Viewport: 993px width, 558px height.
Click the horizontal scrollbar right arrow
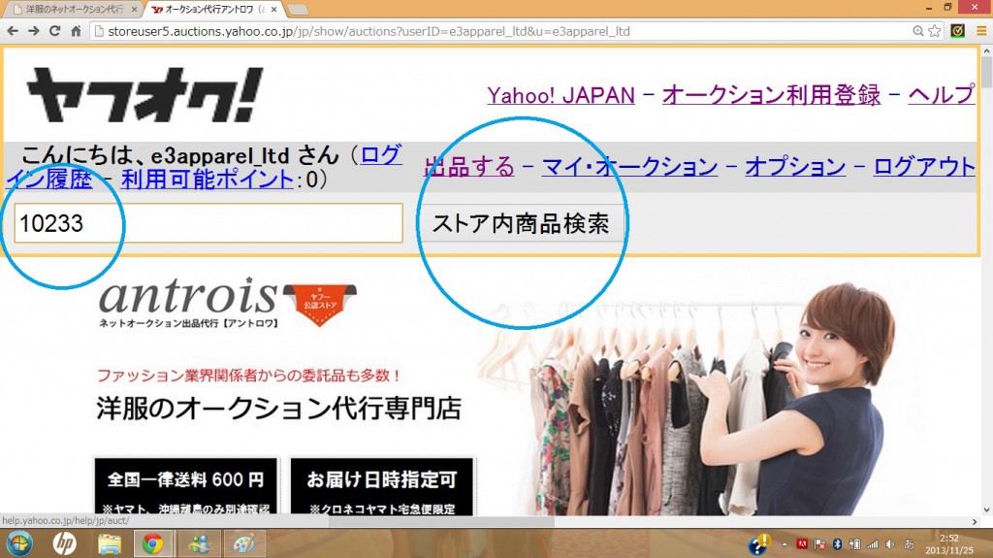[x=975, y=522]
